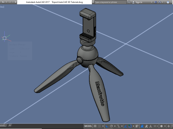Open the Workspace Switching dropdown arrow
Screen dimensions: 173x129
pos(165,126)
